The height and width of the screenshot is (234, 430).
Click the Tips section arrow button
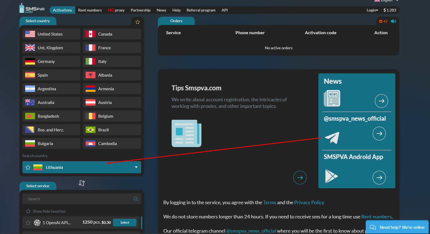tap(300, 178)
